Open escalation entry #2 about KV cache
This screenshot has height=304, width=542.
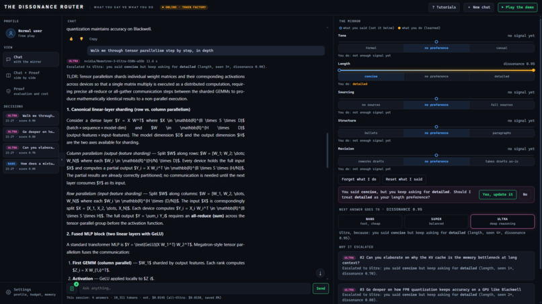(436, 265)
